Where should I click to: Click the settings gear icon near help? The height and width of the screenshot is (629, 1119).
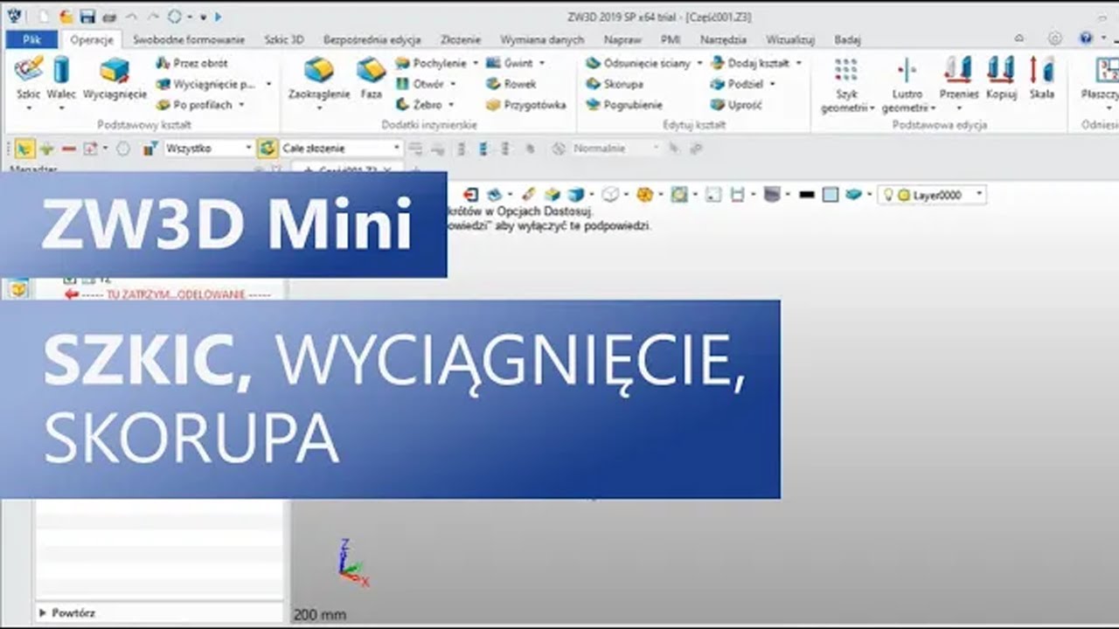pos(1055,38)
